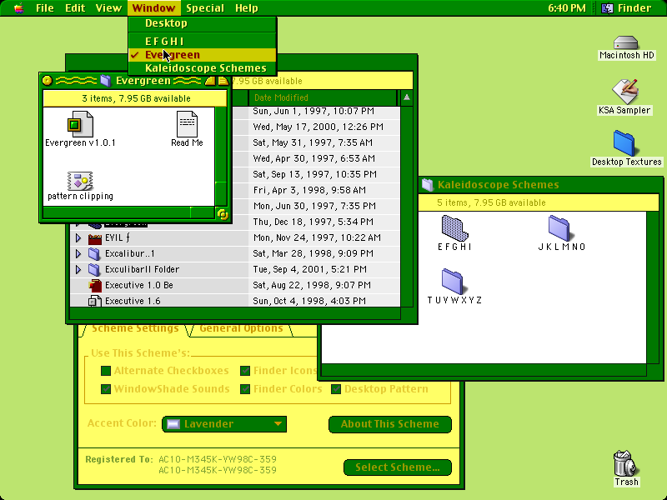667x500 pixels.
Task: Expand the EVIL ƒ folder disclosure triangle
Action: 78,238
